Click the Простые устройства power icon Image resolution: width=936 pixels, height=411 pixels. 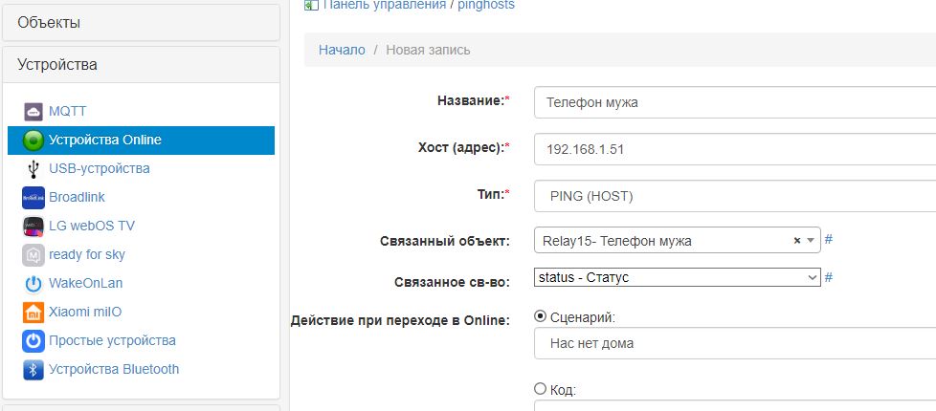33,340
